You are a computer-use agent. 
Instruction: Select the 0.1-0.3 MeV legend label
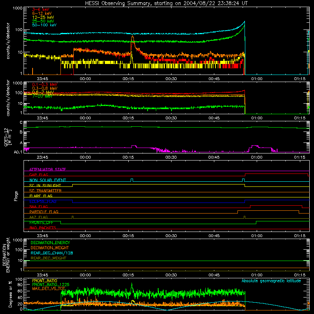click(x=45, y=84)
